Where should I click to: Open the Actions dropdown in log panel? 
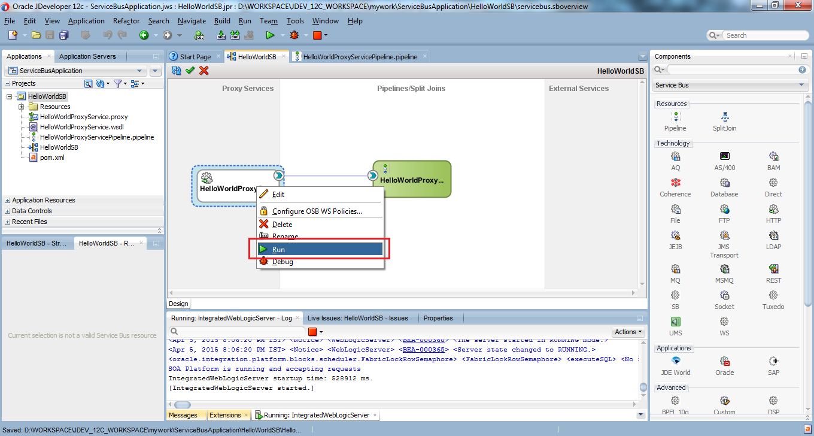(628, 332)
